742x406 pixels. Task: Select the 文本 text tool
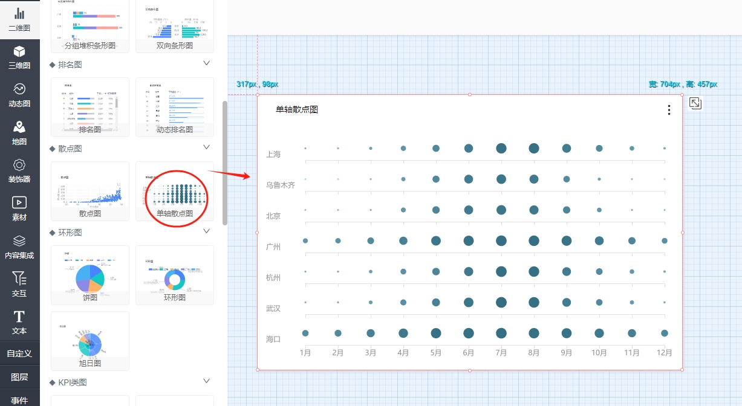tap(19, 323)
